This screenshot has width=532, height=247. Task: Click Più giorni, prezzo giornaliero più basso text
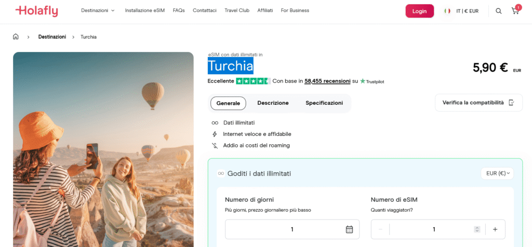pyautogui.click(x=268, y=210)
